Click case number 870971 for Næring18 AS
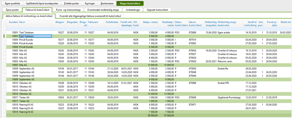 tap(193, 105)
